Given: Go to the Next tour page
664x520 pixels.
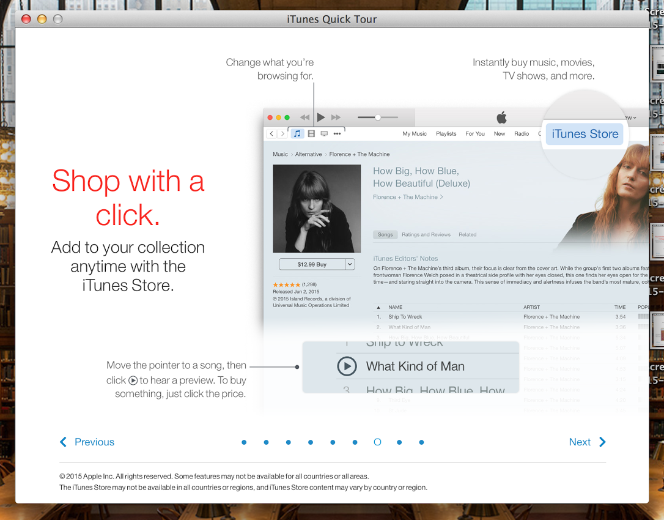Looking at the screenshot, I should [x=587, y=442].
